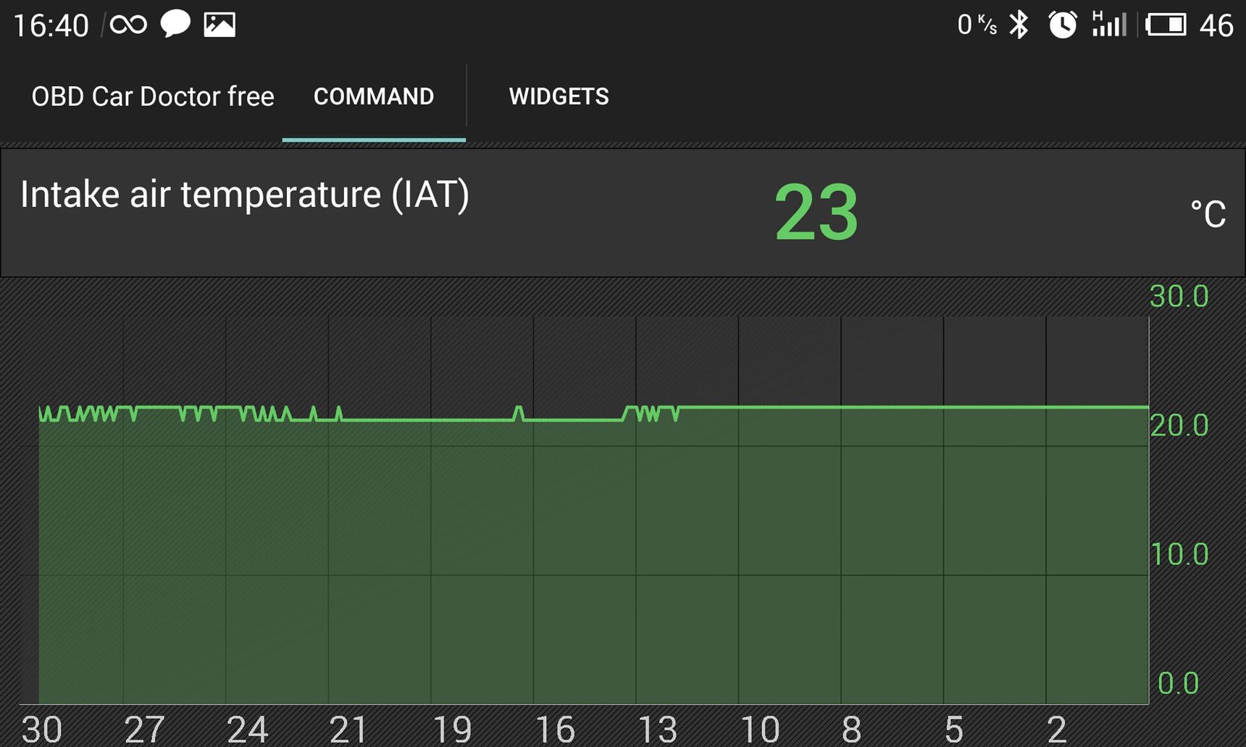The width and height of the screenshot is (1246, 747).
Task: Tap the signal strength bars icon
Action: [x=1109, y=24]
